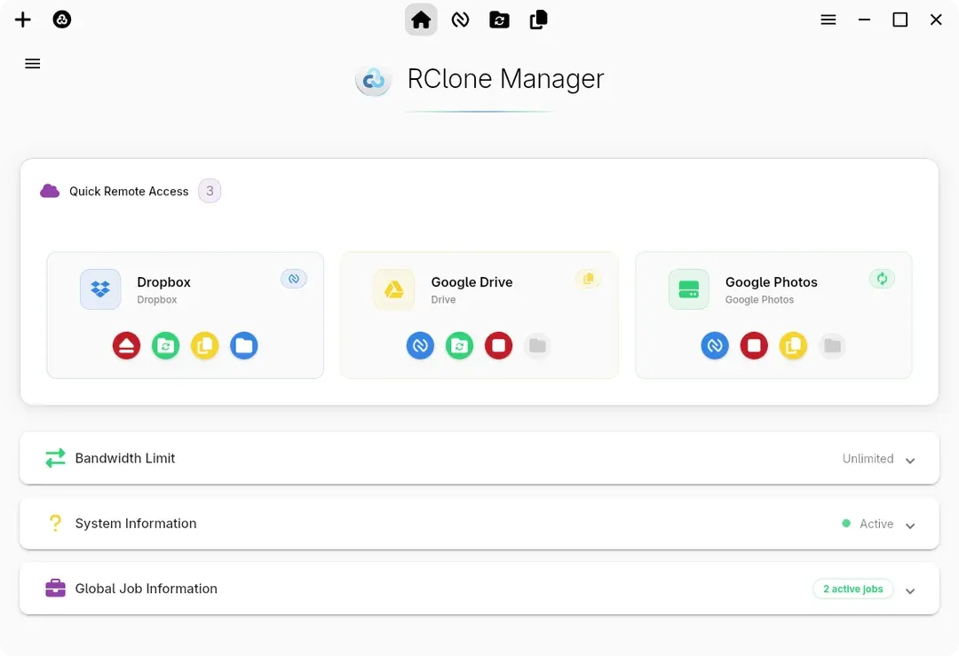This screenshot has height=656, width=959.
Task: Expand the System Information panel chevron
Action: coord(910,526)
